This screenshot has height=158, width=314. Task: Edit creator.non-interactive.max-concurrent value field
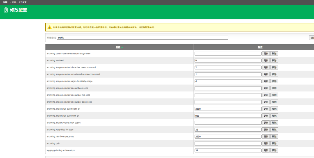click(x=228, y=74)
